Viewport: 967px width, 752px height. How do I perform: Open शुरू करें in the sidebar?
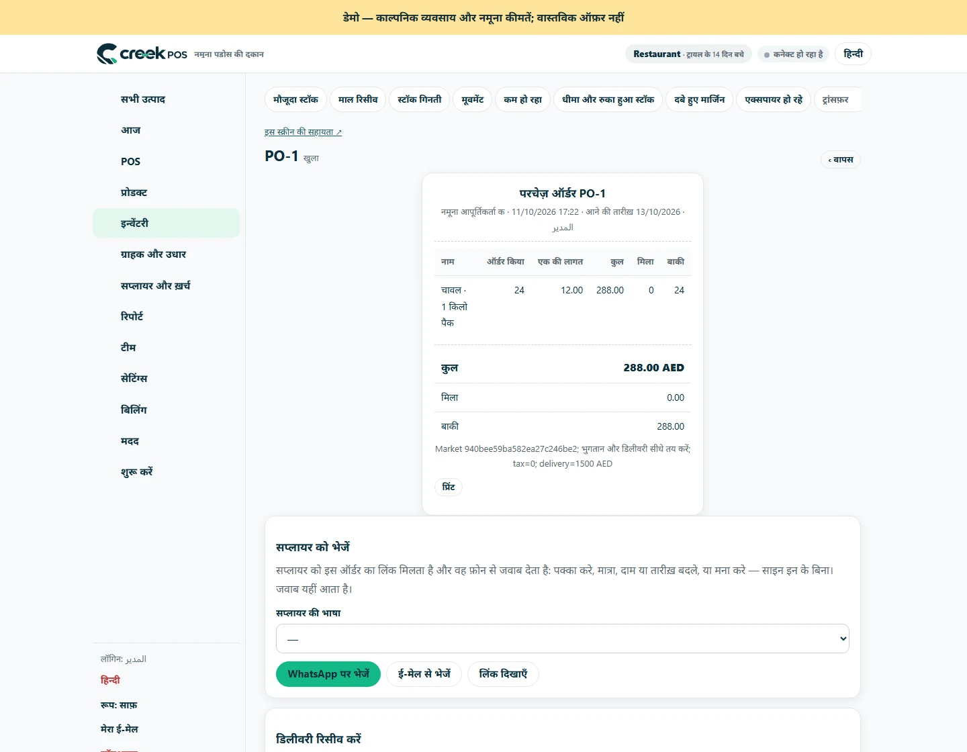click(x=166, y=471)
